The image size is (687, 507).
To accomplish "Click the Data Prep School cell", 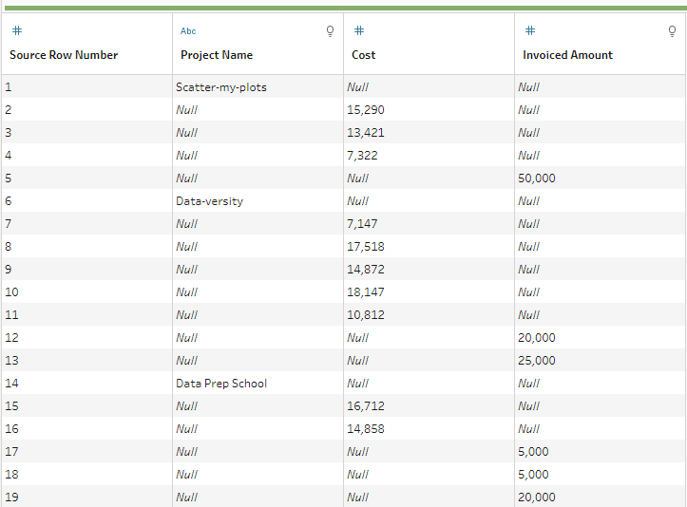I will [221, 384].
